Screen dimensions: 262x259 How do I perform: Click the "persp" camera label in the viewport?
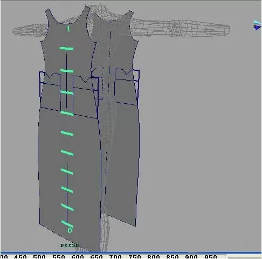pyautogui.click(x=70, y=245)
